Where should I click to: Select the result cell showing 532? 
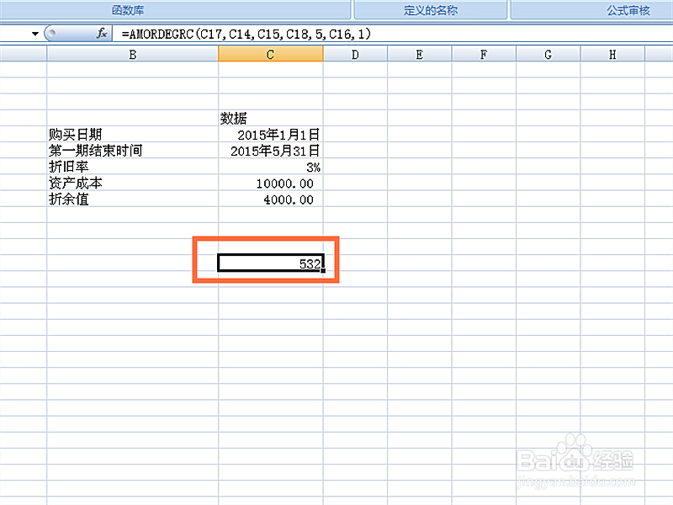tap(270, 263)
